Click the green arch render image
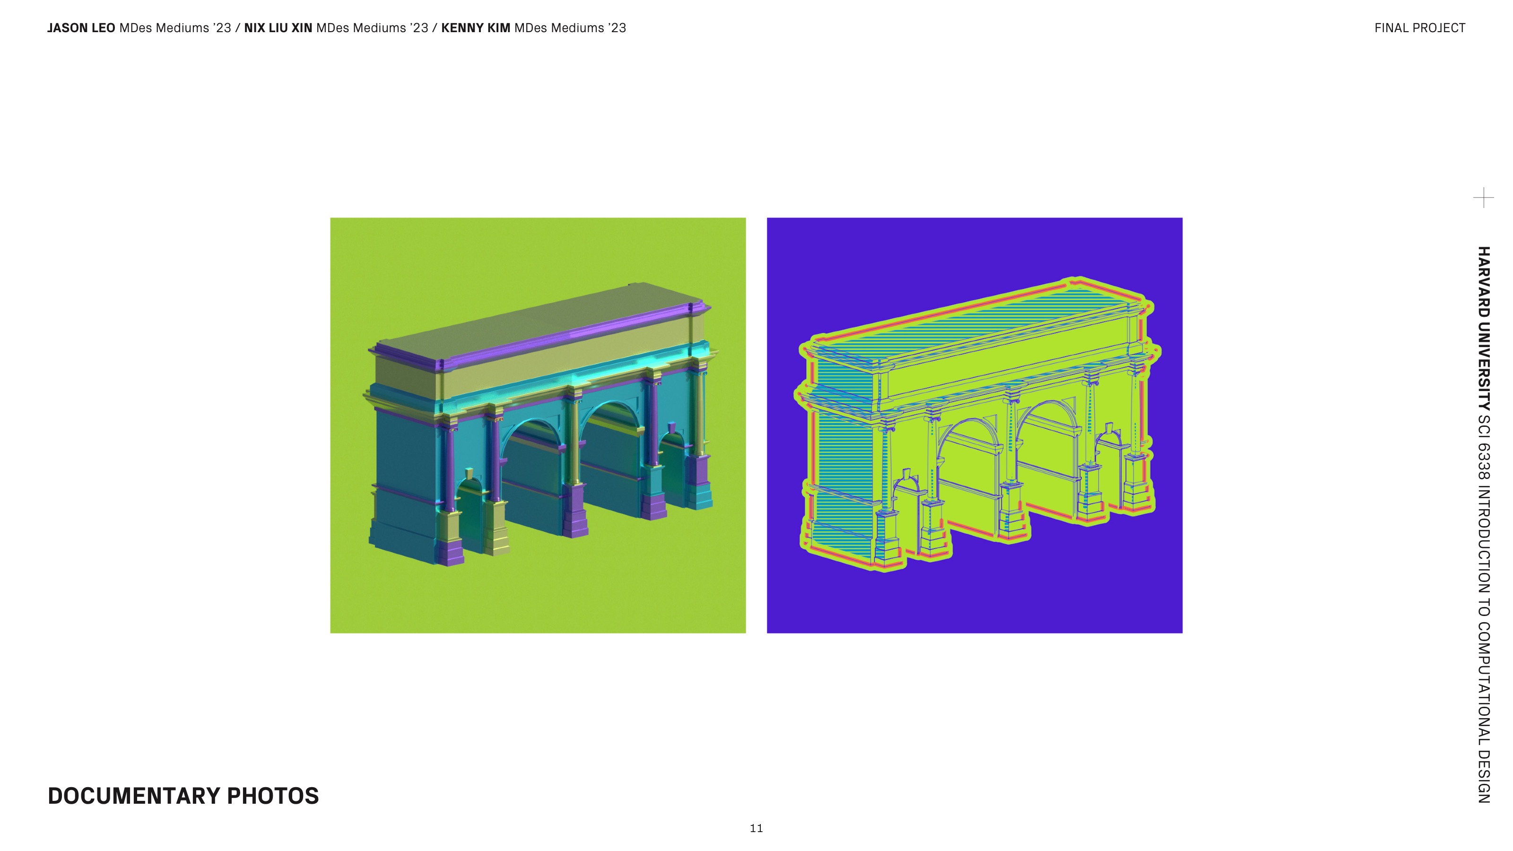1513x851 pixels. 538,425
